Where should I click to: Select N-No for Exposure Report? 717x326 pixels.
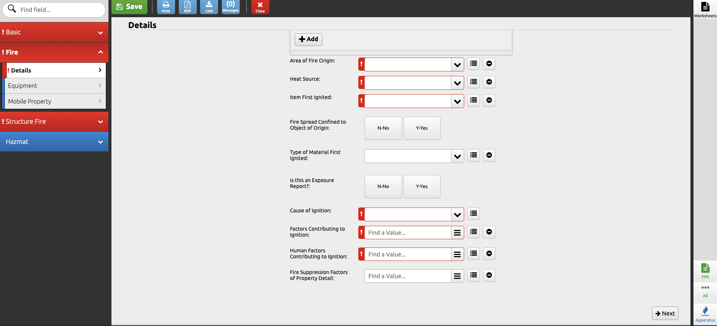383,187
